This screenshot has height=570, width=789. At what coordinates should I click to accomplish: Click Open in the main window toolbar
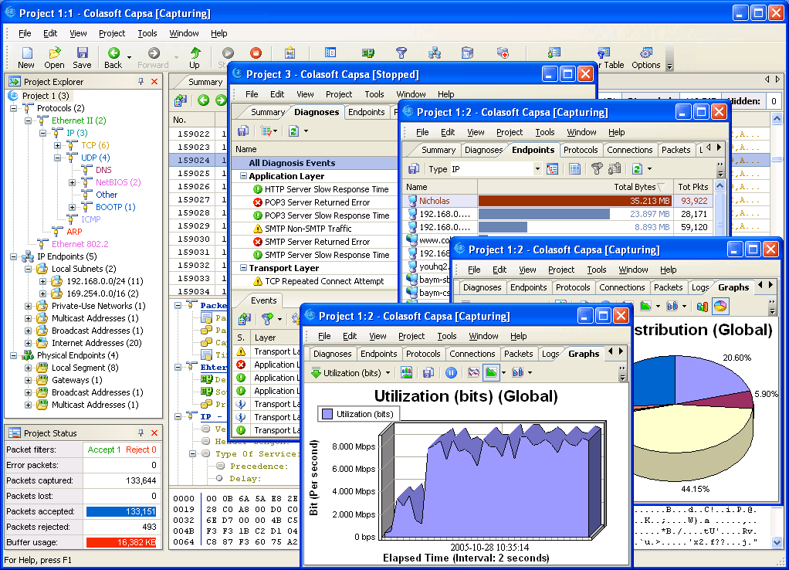(x=54, y=57)
